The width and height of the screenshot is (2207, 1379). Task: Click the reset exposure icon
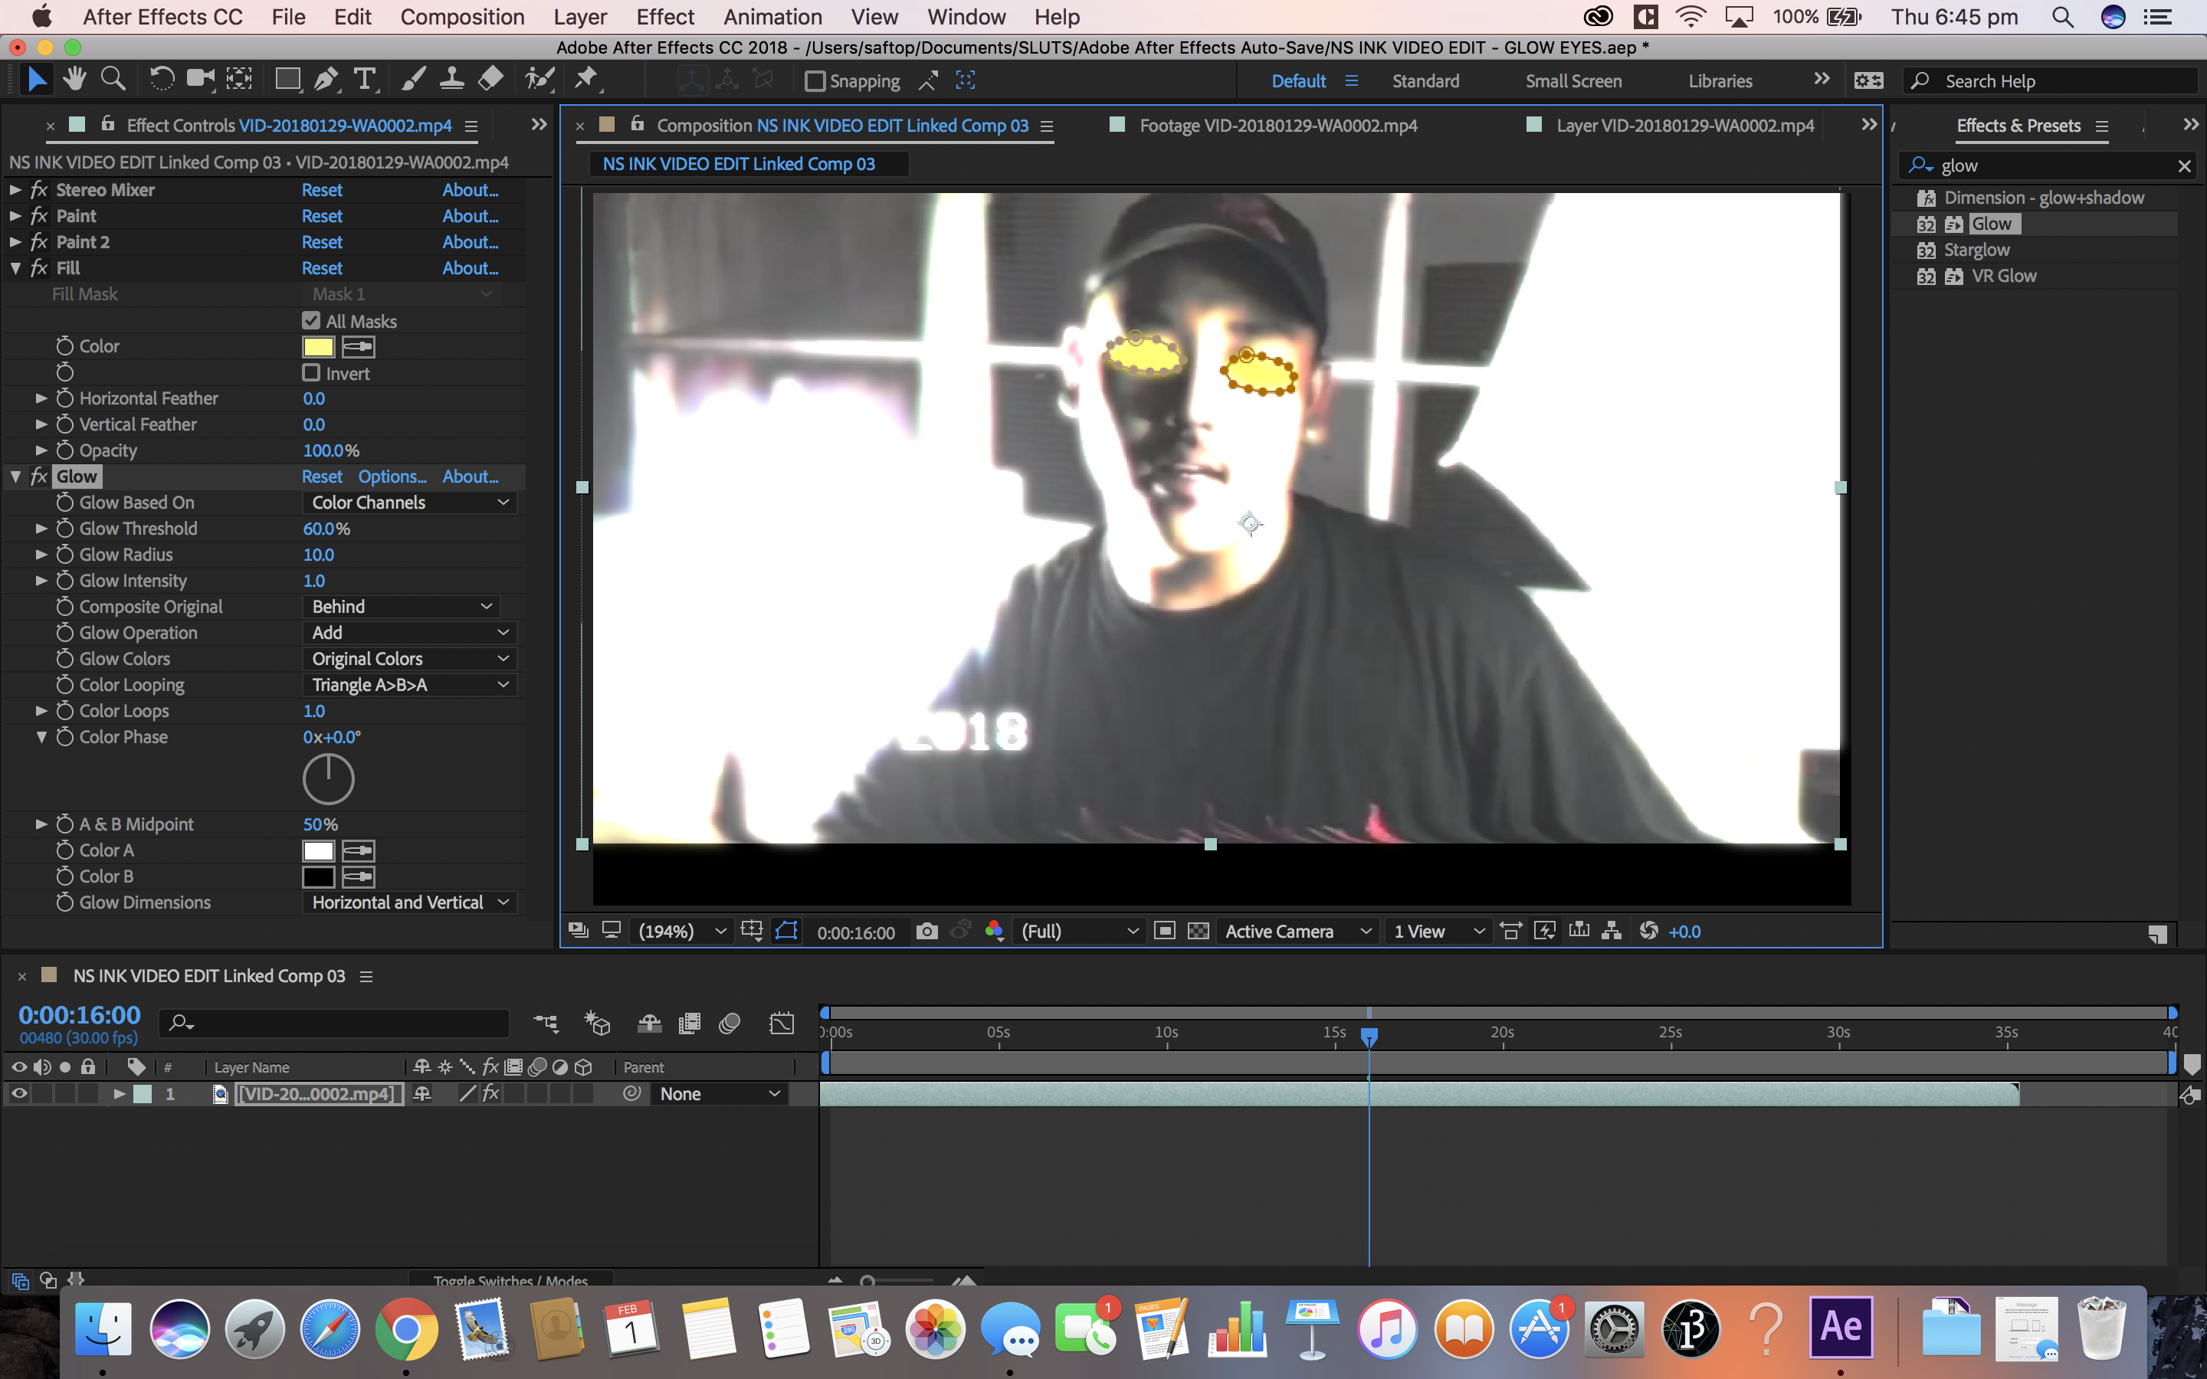(x=1649, y=931)
